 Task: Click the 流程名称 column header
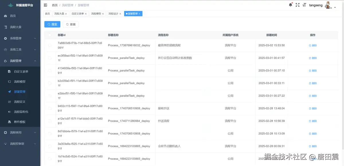163,35
